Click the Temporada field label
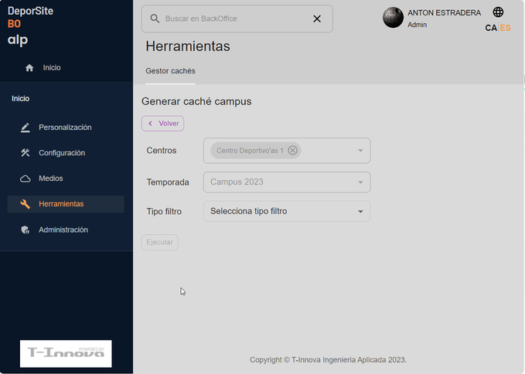 click(168, 182)
